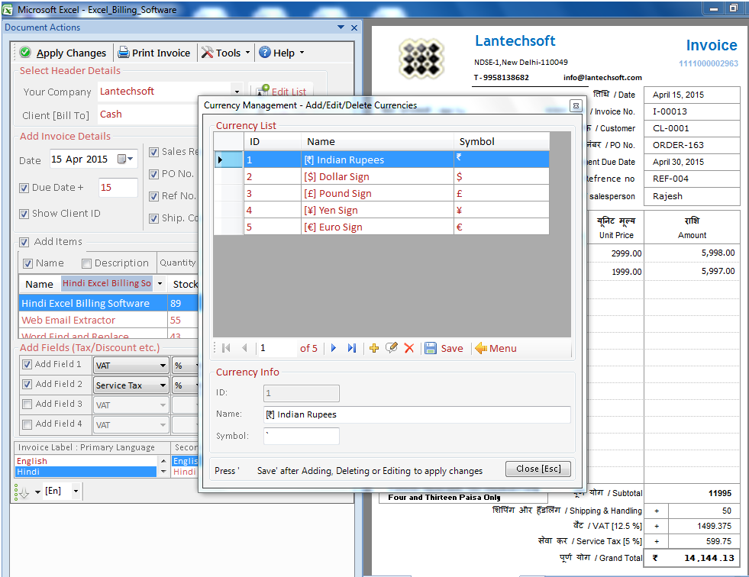Return to Menu from Currency Management

(x=496, y=348)
